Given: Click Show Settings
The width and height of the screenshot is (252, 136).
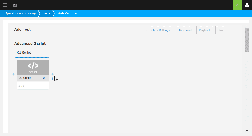Looking at the screenshot, I should pos(160,30).
